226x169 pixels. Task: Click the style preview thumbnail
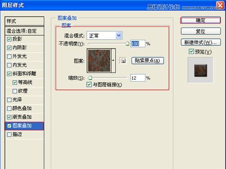tap(201, 70)
